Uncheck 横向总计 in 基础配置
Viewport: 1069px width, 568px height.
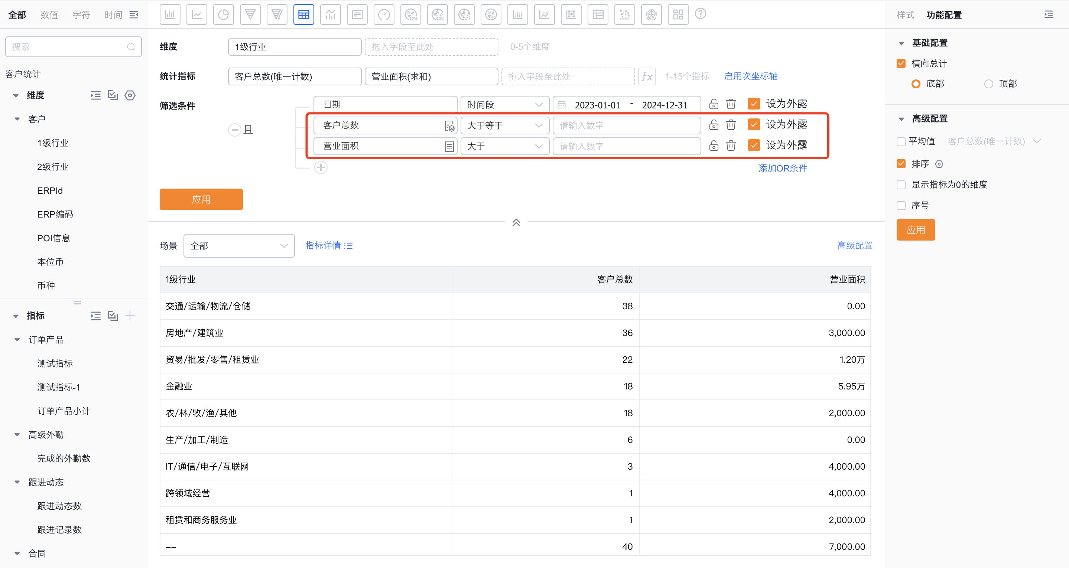tap(901, 63)
